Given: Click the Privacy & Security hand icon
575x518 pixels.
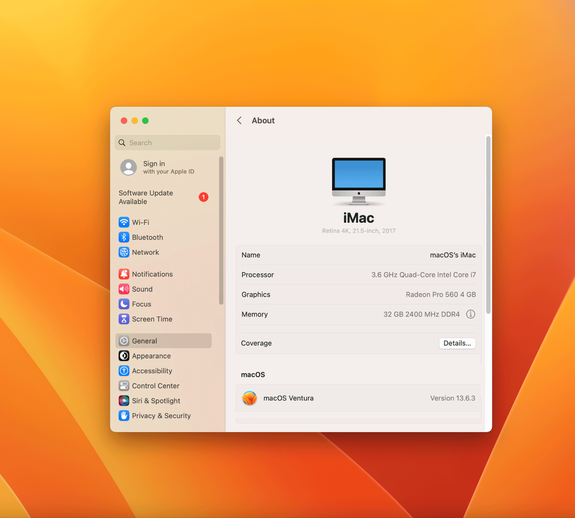Looking at the screenshot, I should click(x=124, y=416).
